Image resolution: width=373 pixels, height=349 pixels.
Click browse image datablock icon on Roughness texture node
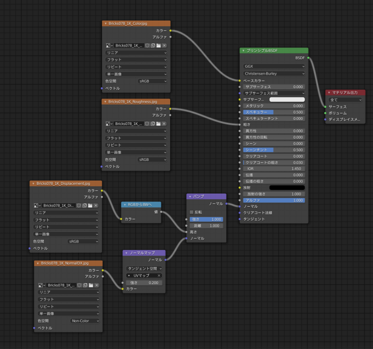[x=108, y=124]
